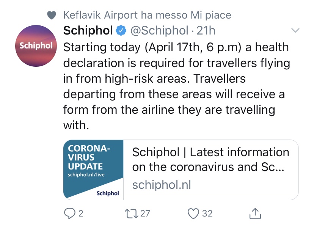Tap the share upload icon
Image resolution: width=314 pixels, height=226 pixels.
click(255, 213)
